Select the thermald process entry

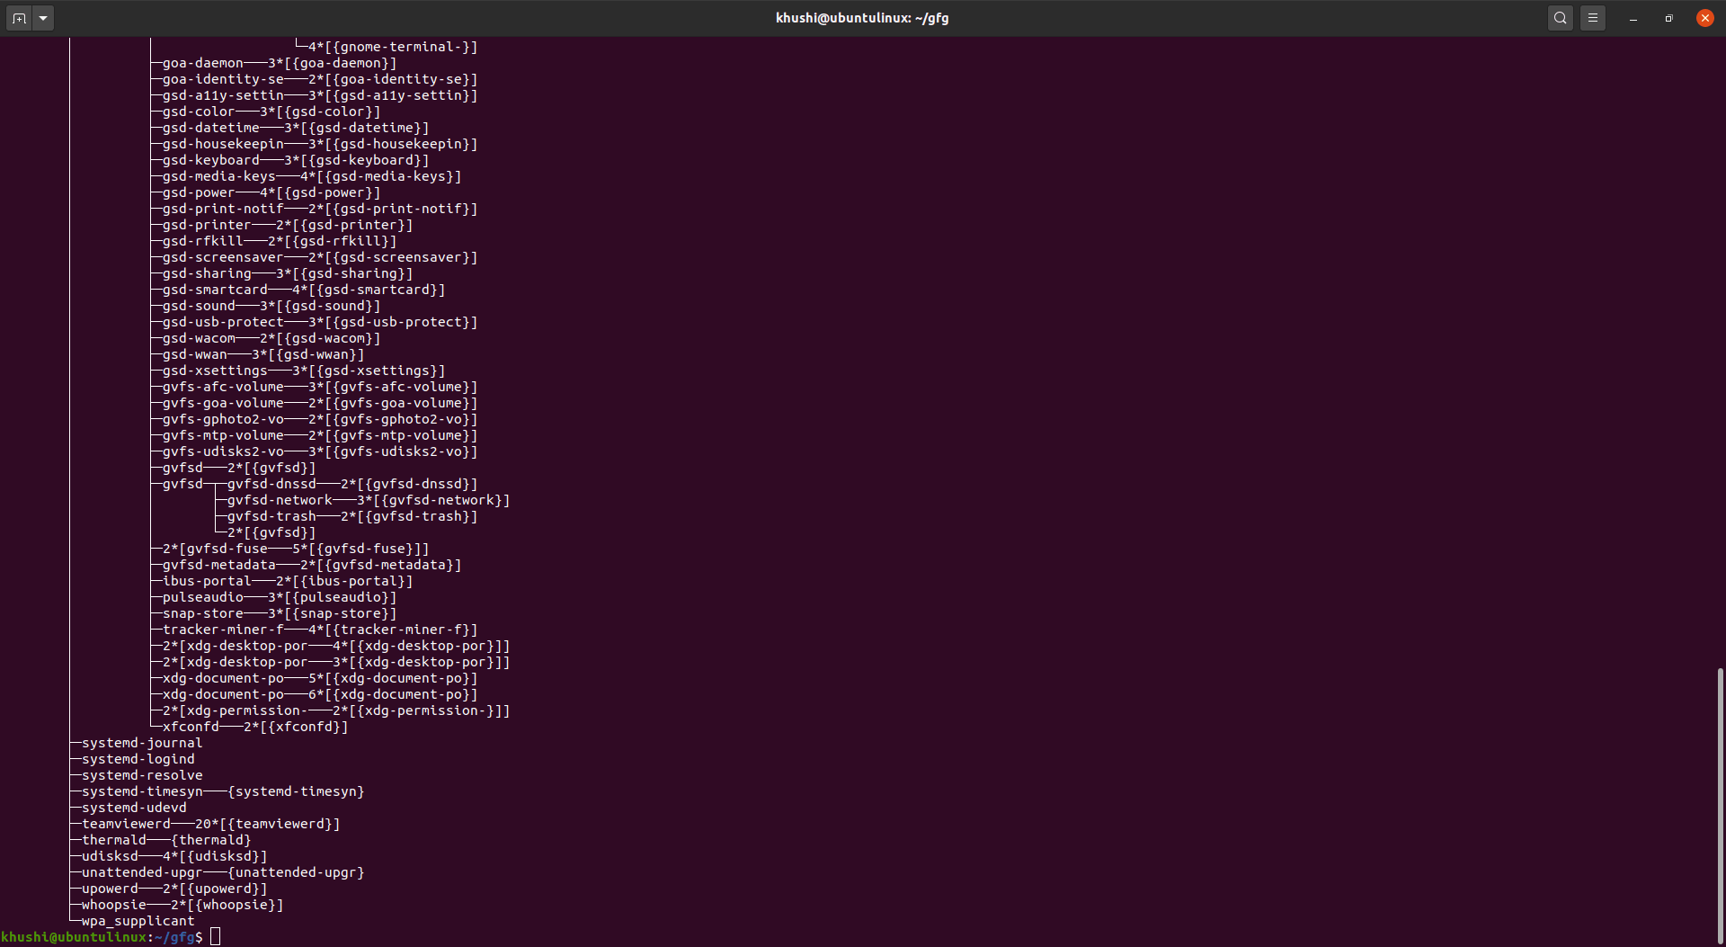point(113,839)
